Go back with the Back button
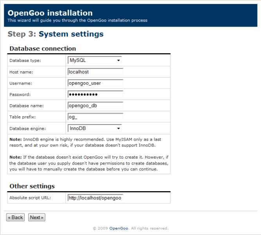This screenshot has height=235, width=261. pos(16,217)
